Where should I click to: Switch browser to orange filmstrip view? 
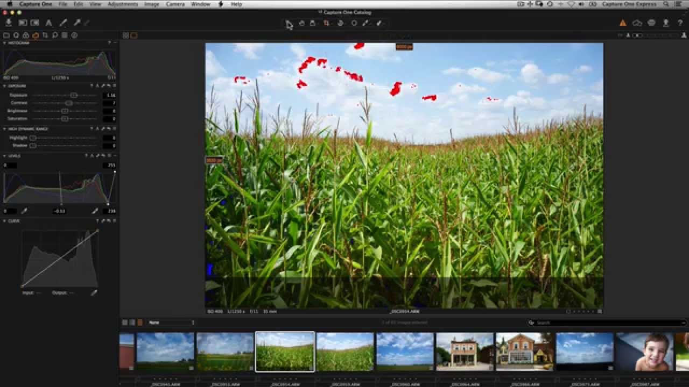(x=140, y=322)
